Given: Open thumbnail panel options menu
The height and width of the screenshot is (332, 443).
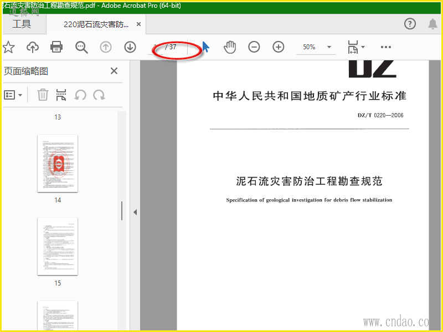Looking at the screenshot, I should pyautogui.click(x=13, y=95).
